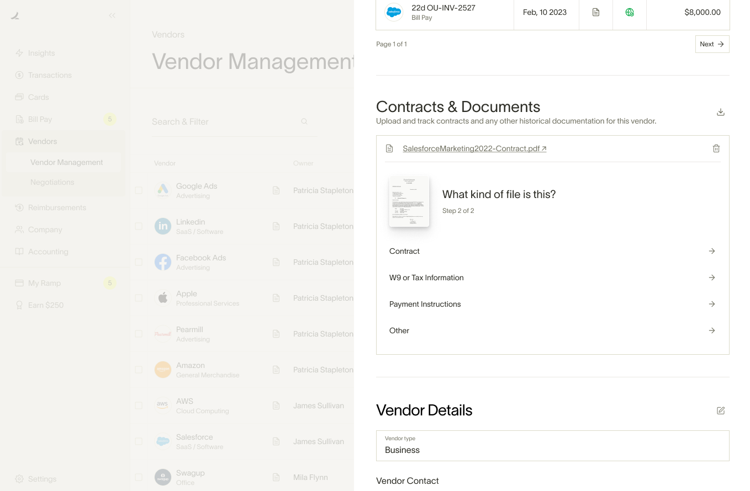This screenshot has width=750, height=491.
Task: Choose Other as the file type
Action: tap(552, 330)
